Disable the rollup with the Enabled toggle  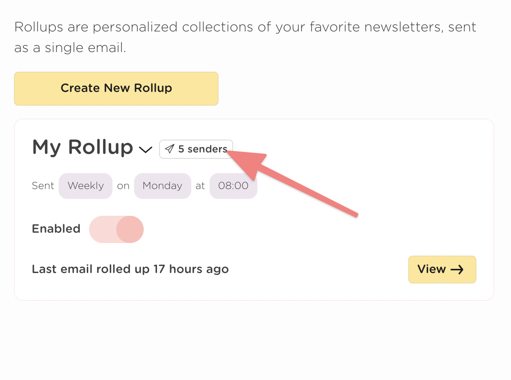tap(116, 229)
